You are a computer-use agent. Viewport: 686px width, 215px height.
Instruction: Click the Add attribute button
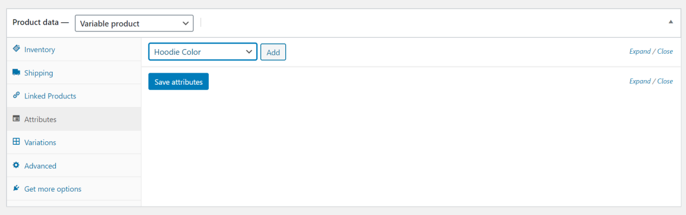(273, 52)
